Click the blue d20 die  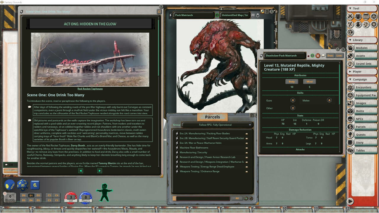pyautogui.click(x=23, y=185)
